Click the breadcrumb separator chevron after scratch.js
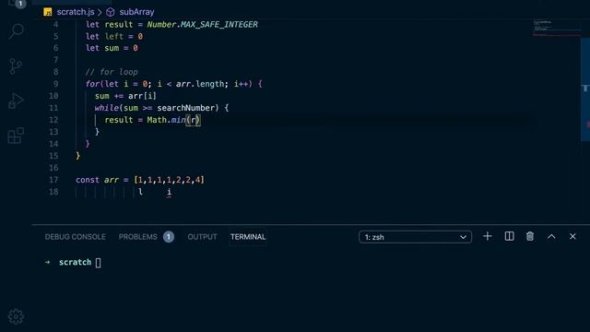The height and width of the screenshot is (332, 590). (x=100, y=12)
